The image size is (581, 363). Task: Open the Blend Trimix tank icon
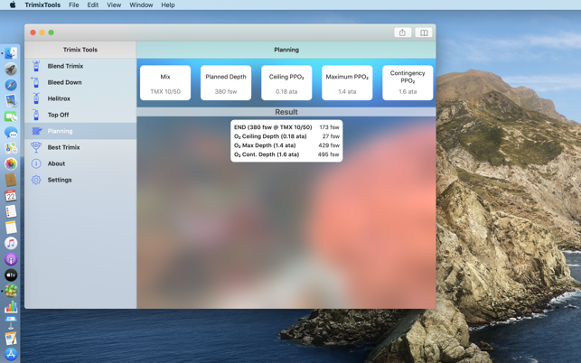[36, 66]
